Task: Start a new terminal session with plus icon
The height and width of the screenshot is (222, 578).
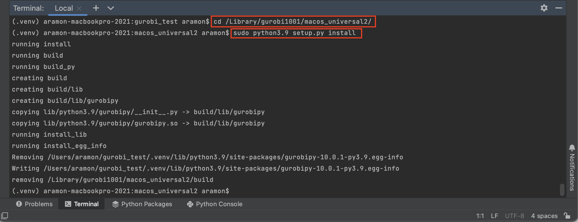Action: 96,8
